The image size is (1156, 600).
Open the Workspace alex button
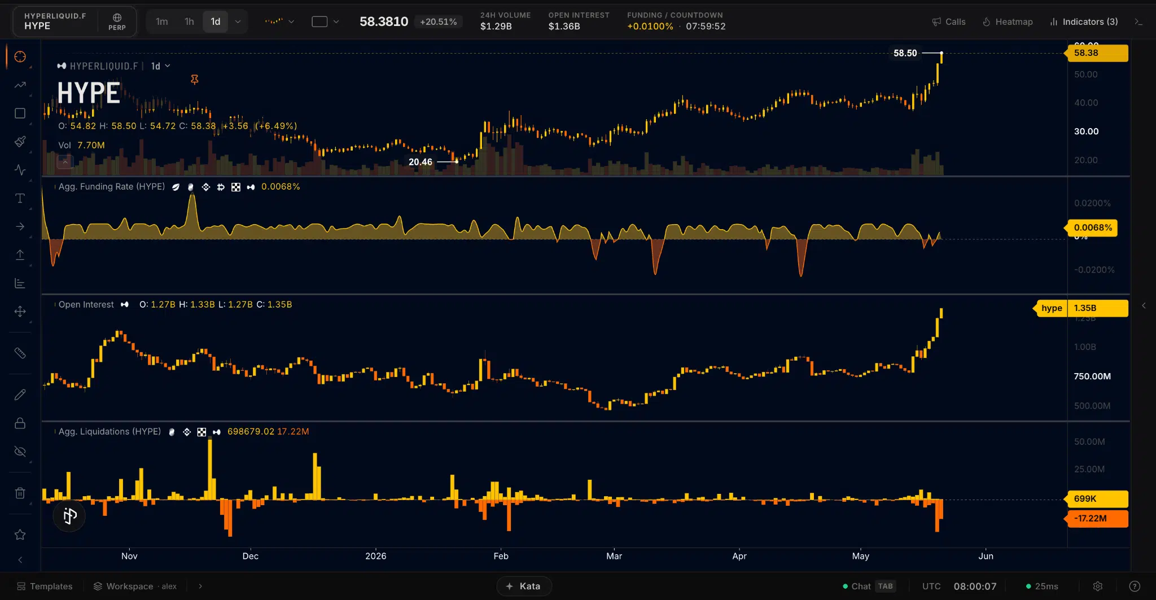click(x=135, y=586)
